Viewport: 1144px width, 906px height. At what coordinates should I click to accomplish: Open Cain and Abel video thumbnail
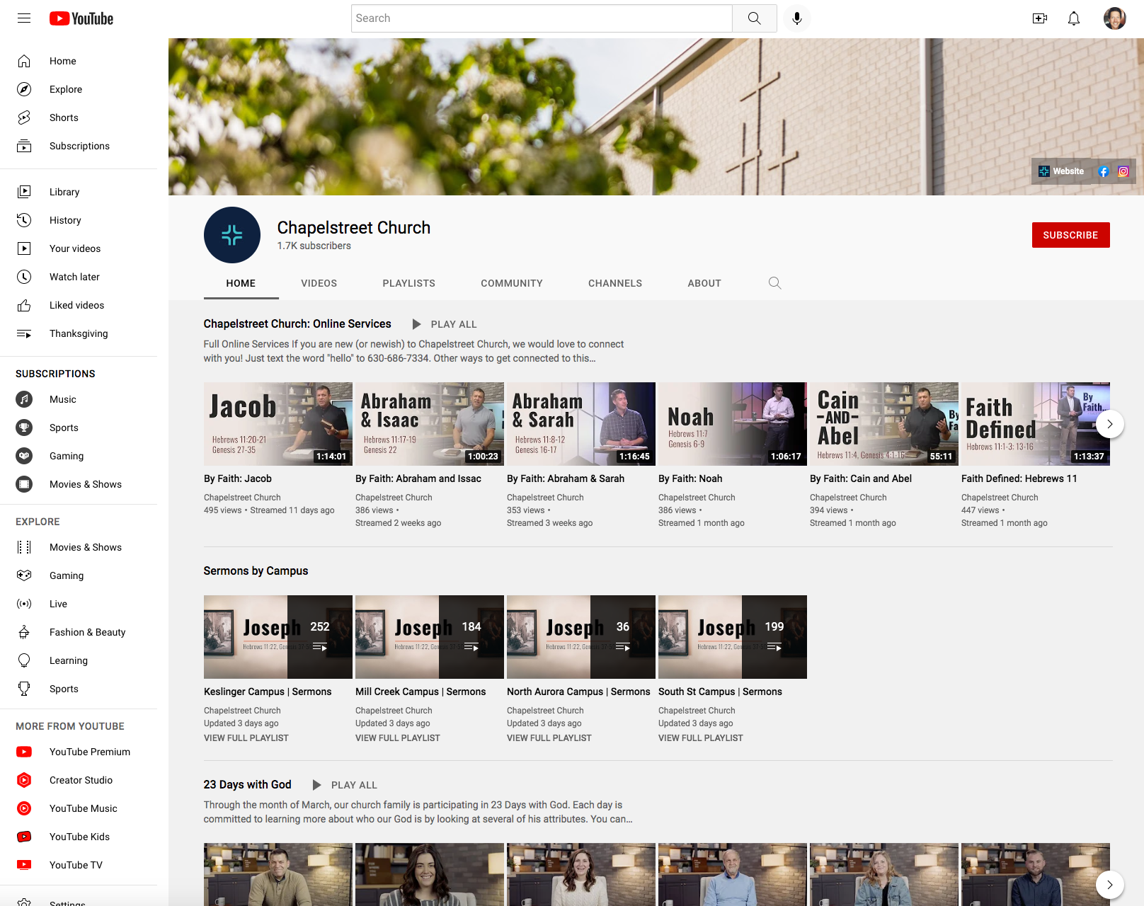click(884, 424)
